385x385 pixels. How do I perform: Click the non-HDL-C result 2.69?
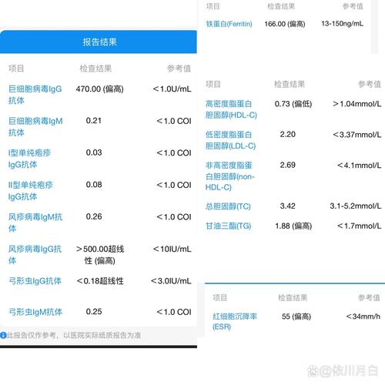click(288, 165)
